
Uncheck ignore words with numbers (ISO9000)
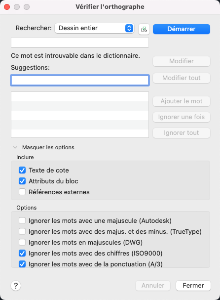tap(22, 254)
